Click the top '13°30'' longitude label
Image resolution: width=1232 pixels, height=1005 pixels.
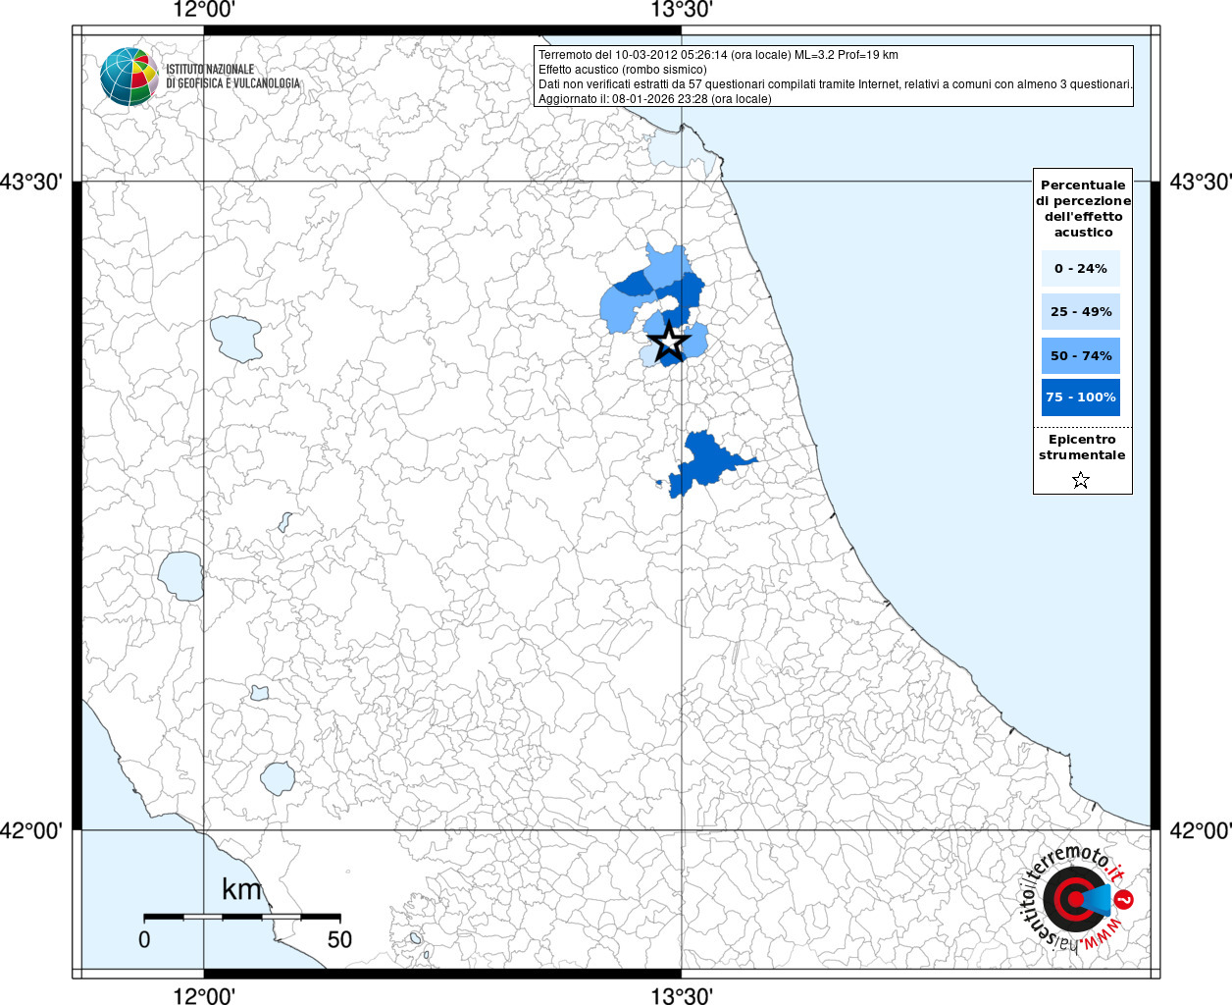pyautogui.click(x=682, y=11)
